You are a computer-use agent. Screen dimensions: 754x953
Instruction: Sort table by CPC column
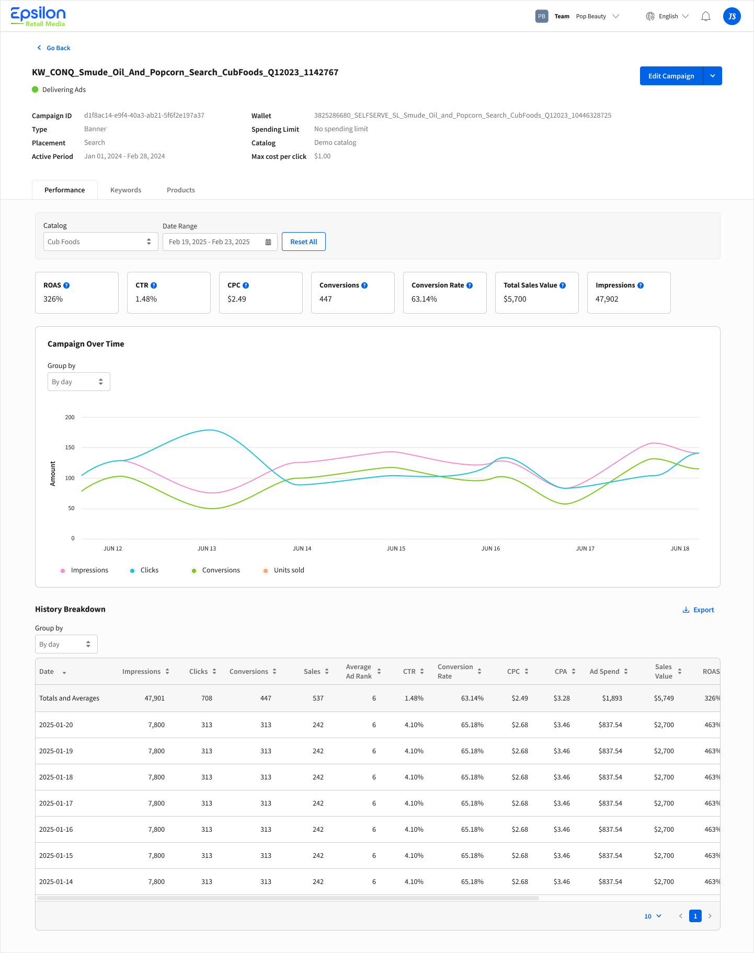[x=527, y=672]
